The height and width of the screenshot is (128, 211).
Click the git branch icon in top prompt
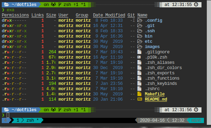coord(60,5)
